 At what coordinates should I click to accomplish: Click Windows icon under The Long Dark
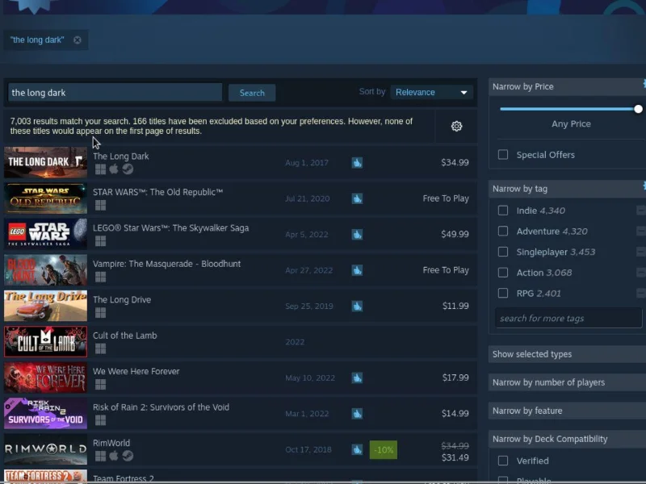100,169
